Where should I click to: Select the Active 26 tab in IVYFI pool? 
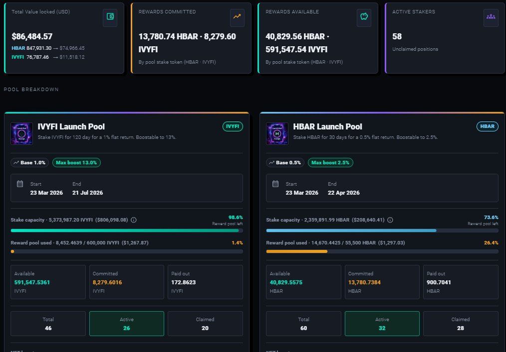pyautogui.click(x=127, y=324)
